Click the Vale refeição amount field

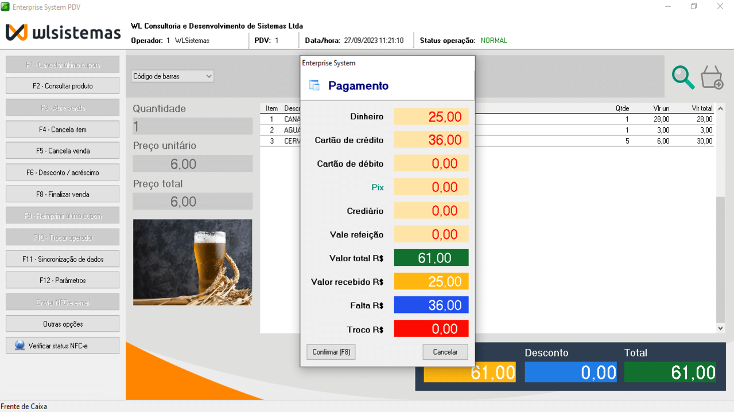tap(431, 234)
